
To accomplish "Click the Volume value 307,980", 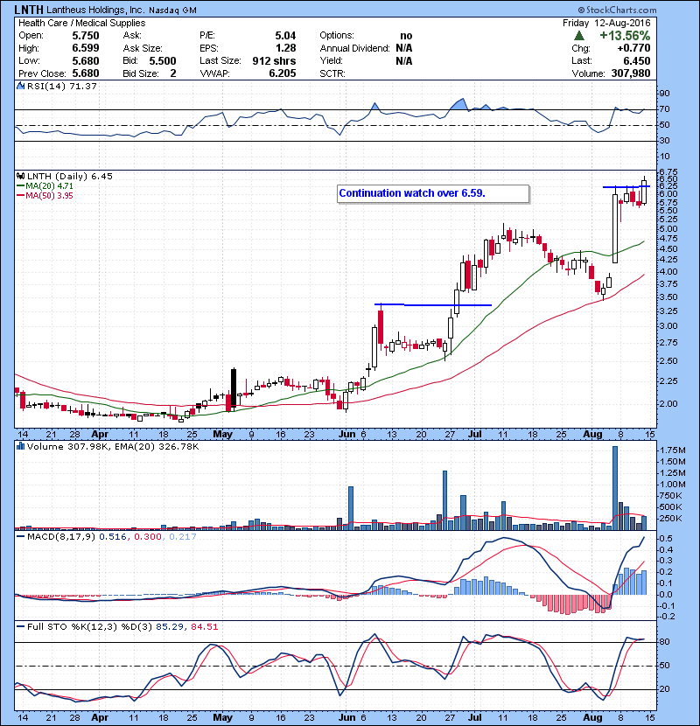I will tap(631, 73).
